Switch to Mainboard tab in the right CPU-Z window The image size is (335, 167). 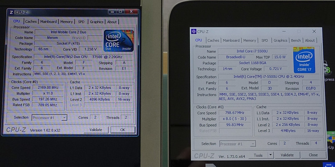tap(231, 40)
